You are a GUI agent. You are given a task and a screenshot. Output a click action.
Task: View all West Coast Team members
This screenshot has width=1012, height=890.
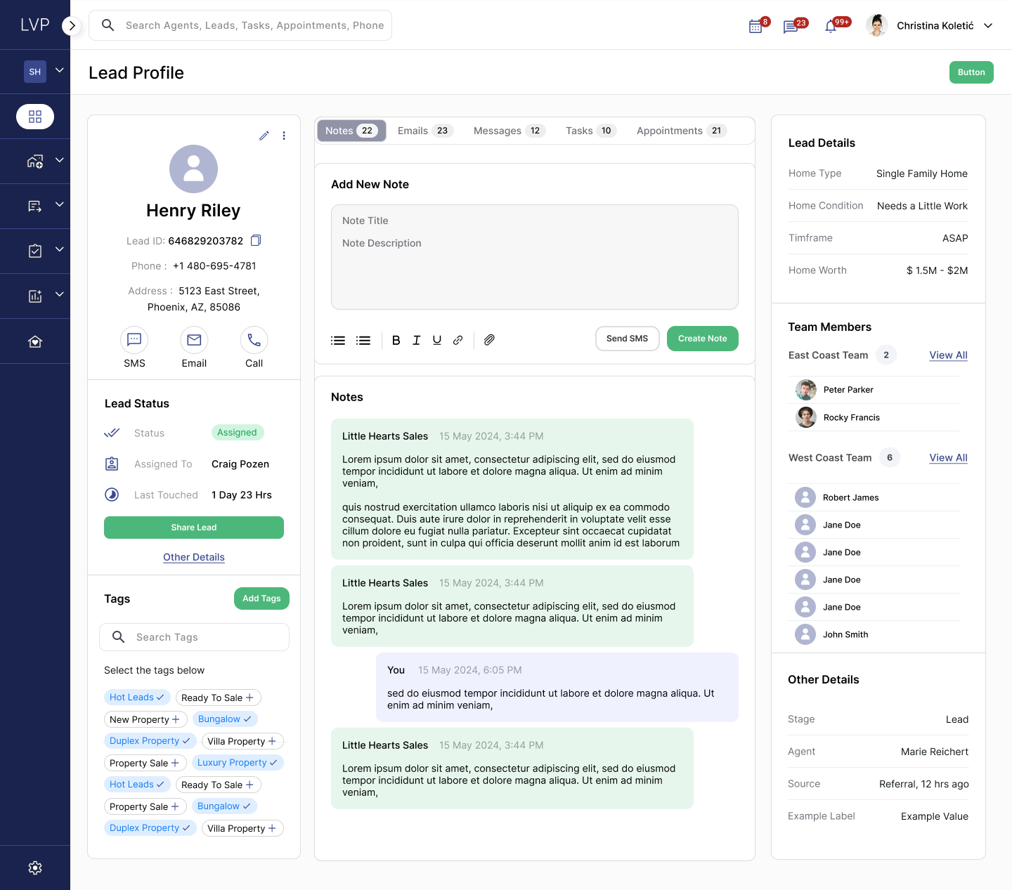949,458
